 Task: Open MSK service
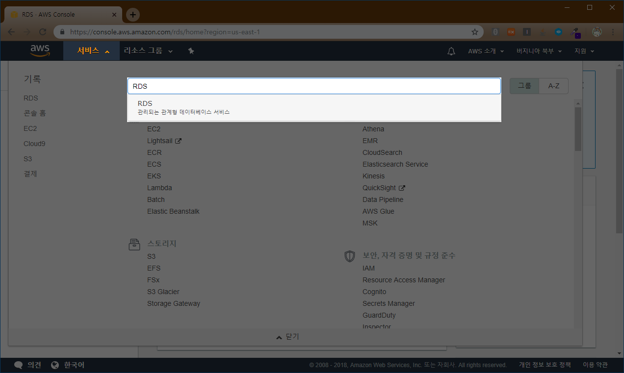[370, 223]
